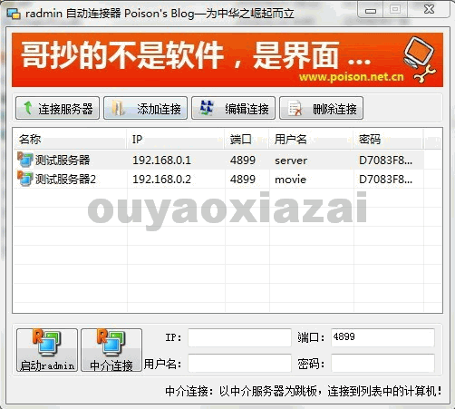Focus the 密码 password input field
Image resolution: width=455 pixels, height=409 pixels.
pyautogui.click(x=382, y=363)
